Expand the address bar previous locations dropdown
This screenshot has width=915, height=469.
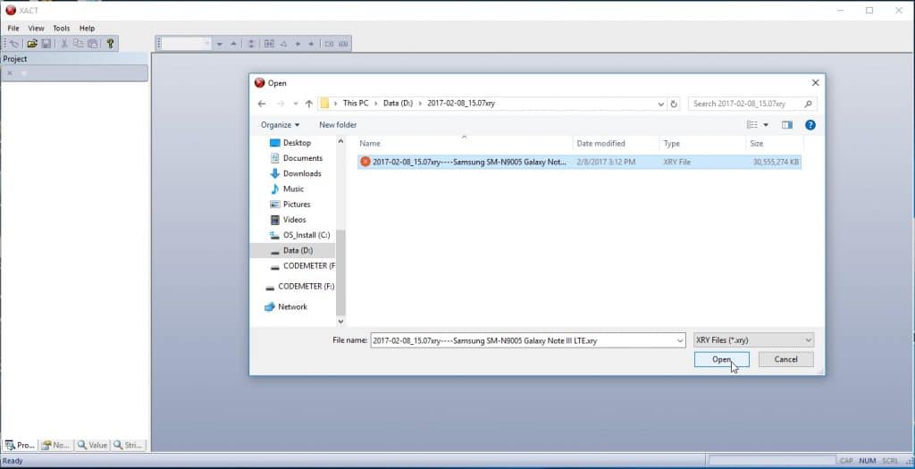(x=660, y=104)
